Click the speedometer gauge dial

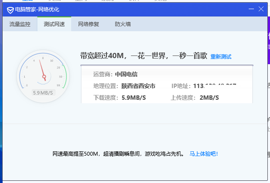tap(43, 76)
